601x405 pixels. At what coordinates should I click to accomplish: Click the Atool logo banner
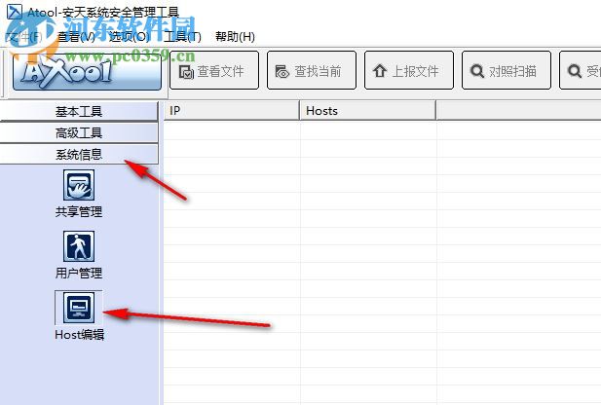(x=87, y=71)
